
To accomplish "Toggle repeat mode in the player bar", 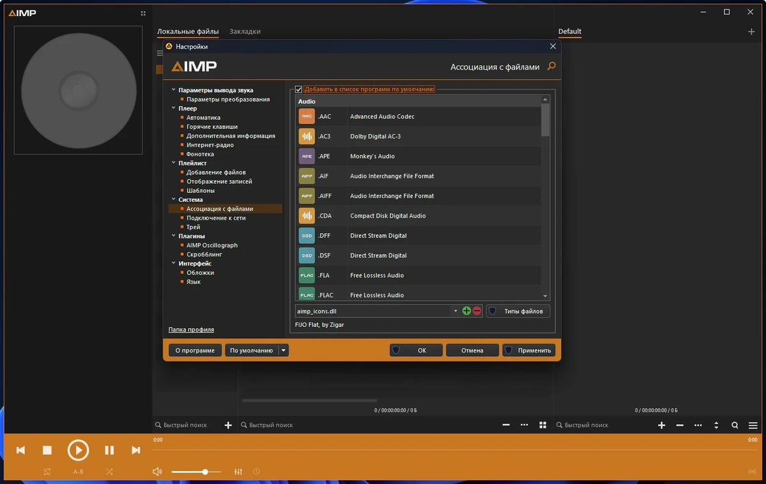I will (x=47, y=472).
